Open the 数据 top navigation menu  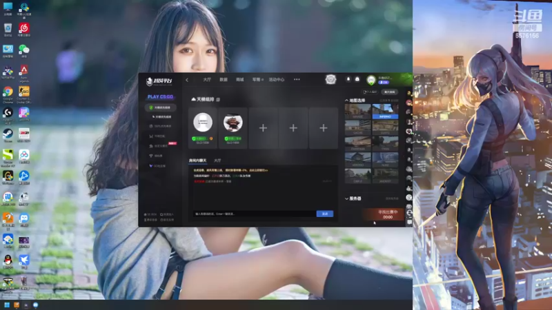tap(224, 79)
